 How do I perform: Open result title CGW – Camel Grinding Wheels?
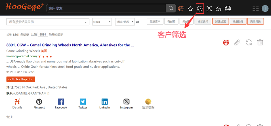point(70,45)
